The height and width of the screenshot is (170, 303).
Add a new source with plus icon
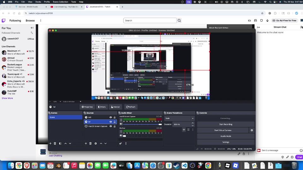click(x=86, y=144)
